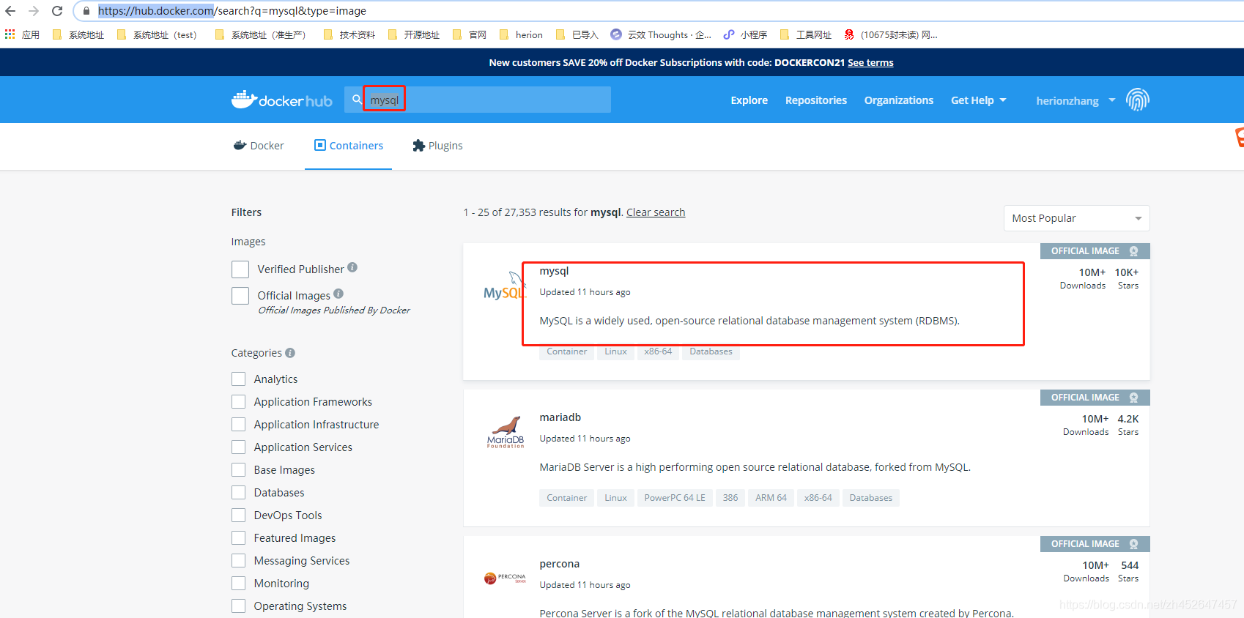Check the Featured Images category
The width and height of the screenshot is (1244, 618).
238,538
